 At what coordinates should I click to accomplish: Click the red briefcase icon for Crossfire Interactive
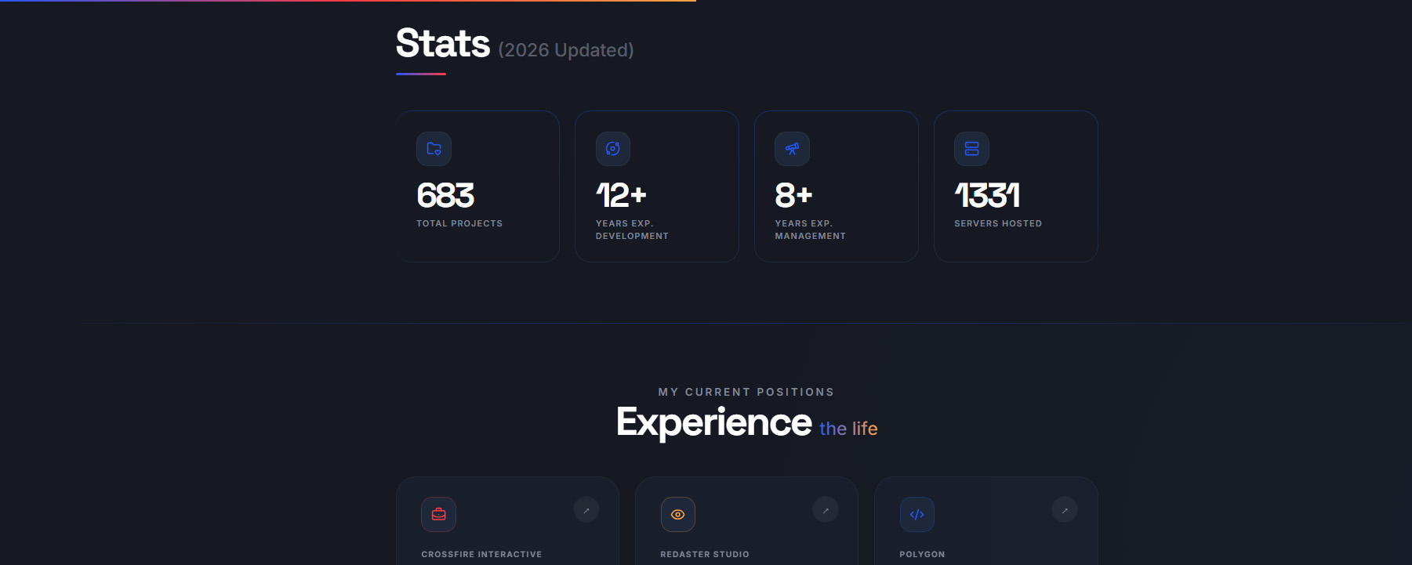[x=438, y=514]
